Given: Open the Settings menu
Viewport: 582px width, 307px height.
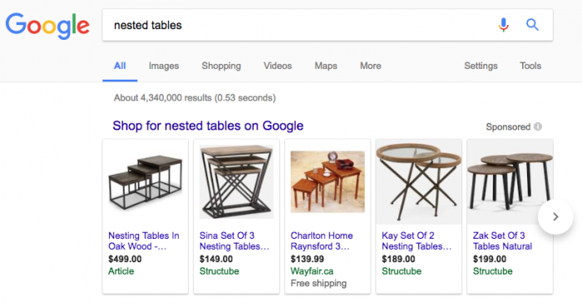Looking at the screenshot, I should pos(481,66).
